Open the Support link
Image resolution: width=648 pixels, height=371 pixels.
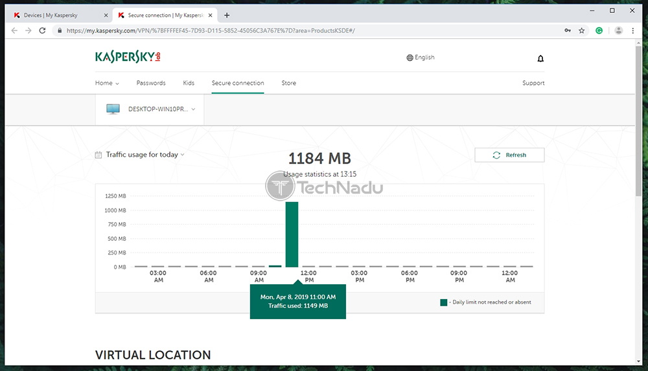(533, 83)
